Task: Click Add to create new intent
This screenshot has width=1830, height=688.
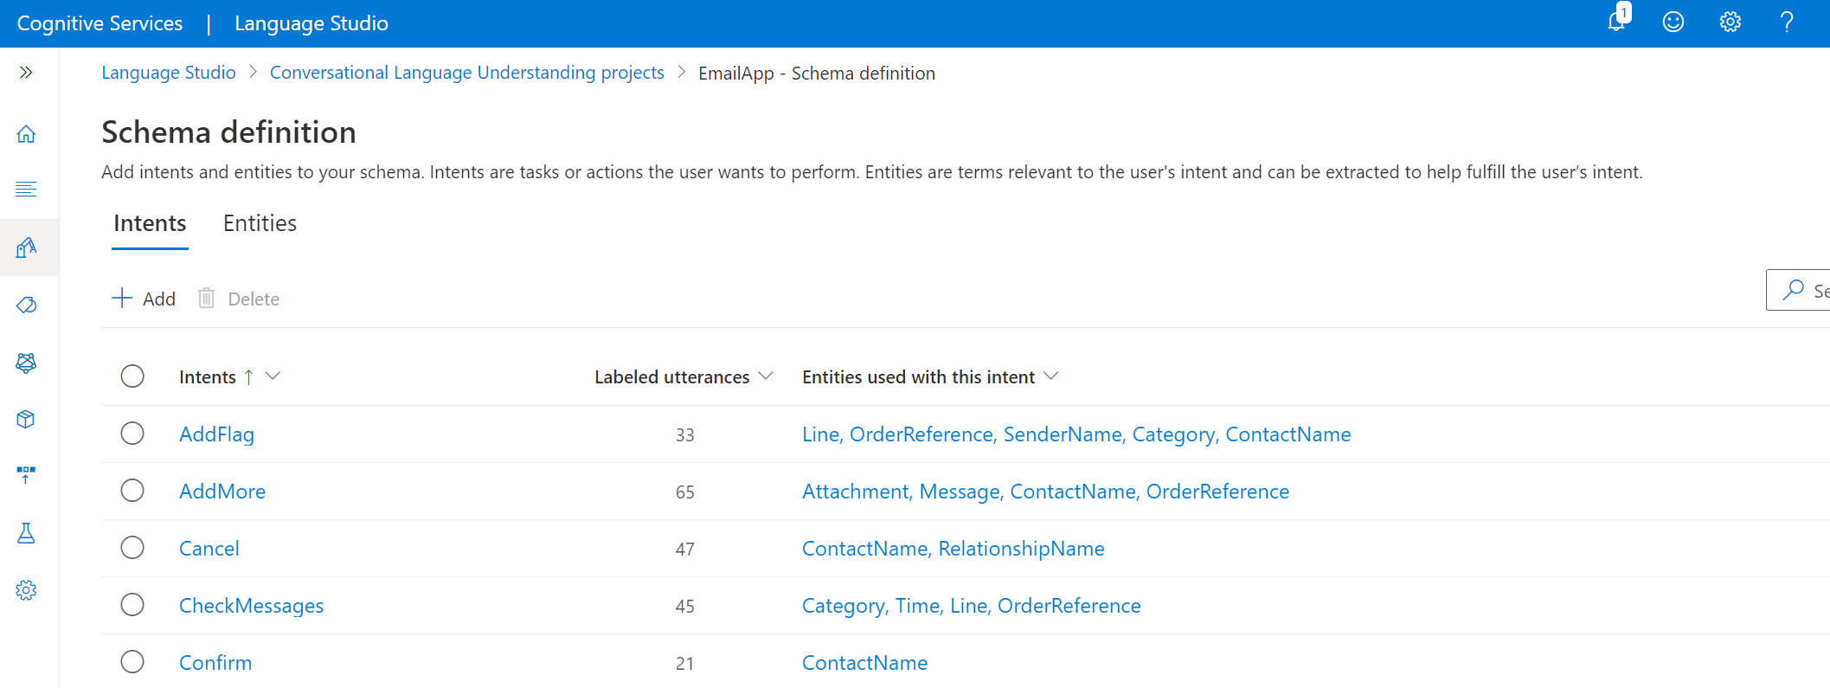Action: 144,299
